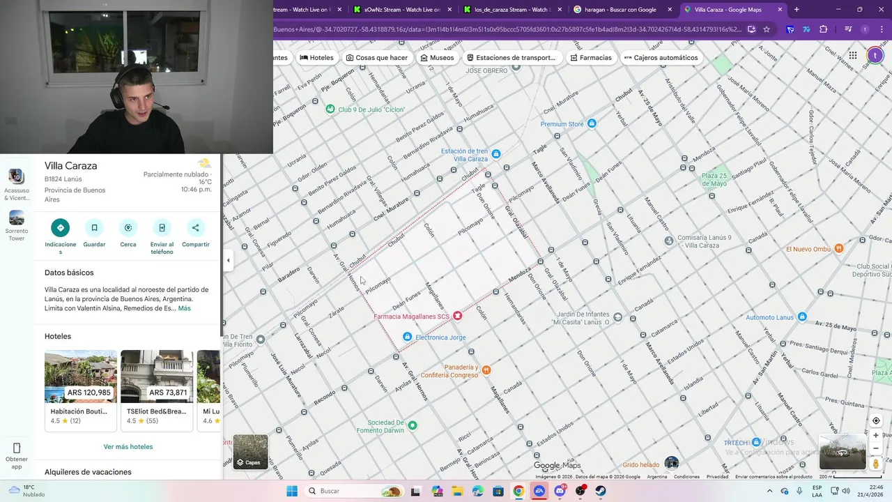Image resolution: width=892 pixels, height=502 pixels.
Task: Switch to haragan - Buscar con Google tab
Action: (x=621, y=10)
